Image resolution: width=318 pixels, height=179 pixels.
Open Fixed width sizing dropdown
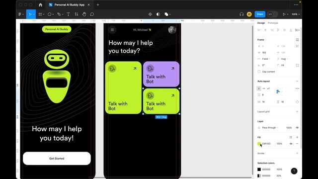tap(266, 59)
